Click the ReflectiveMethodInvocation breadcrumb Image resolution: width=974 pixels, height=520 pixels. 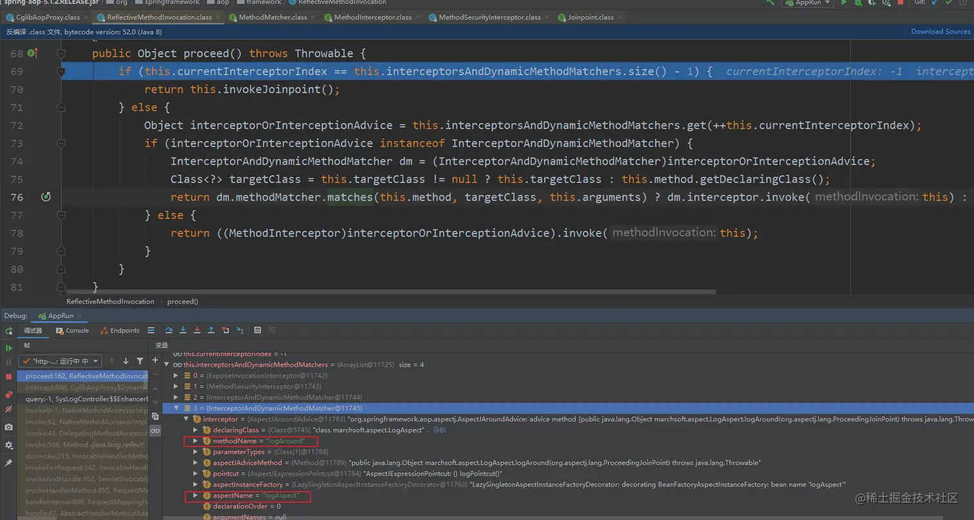pyautogui.click(x=110, y=301)
